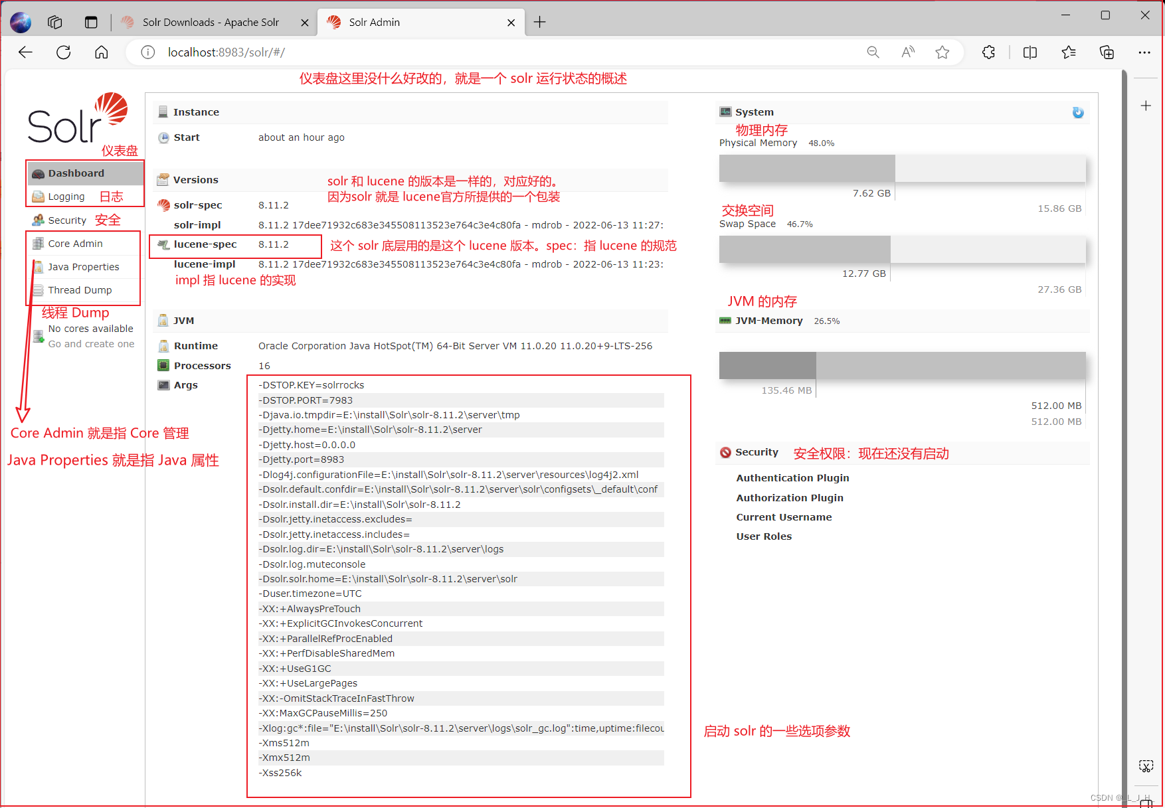Open the browser profile avatar

(x=21, y=23)
